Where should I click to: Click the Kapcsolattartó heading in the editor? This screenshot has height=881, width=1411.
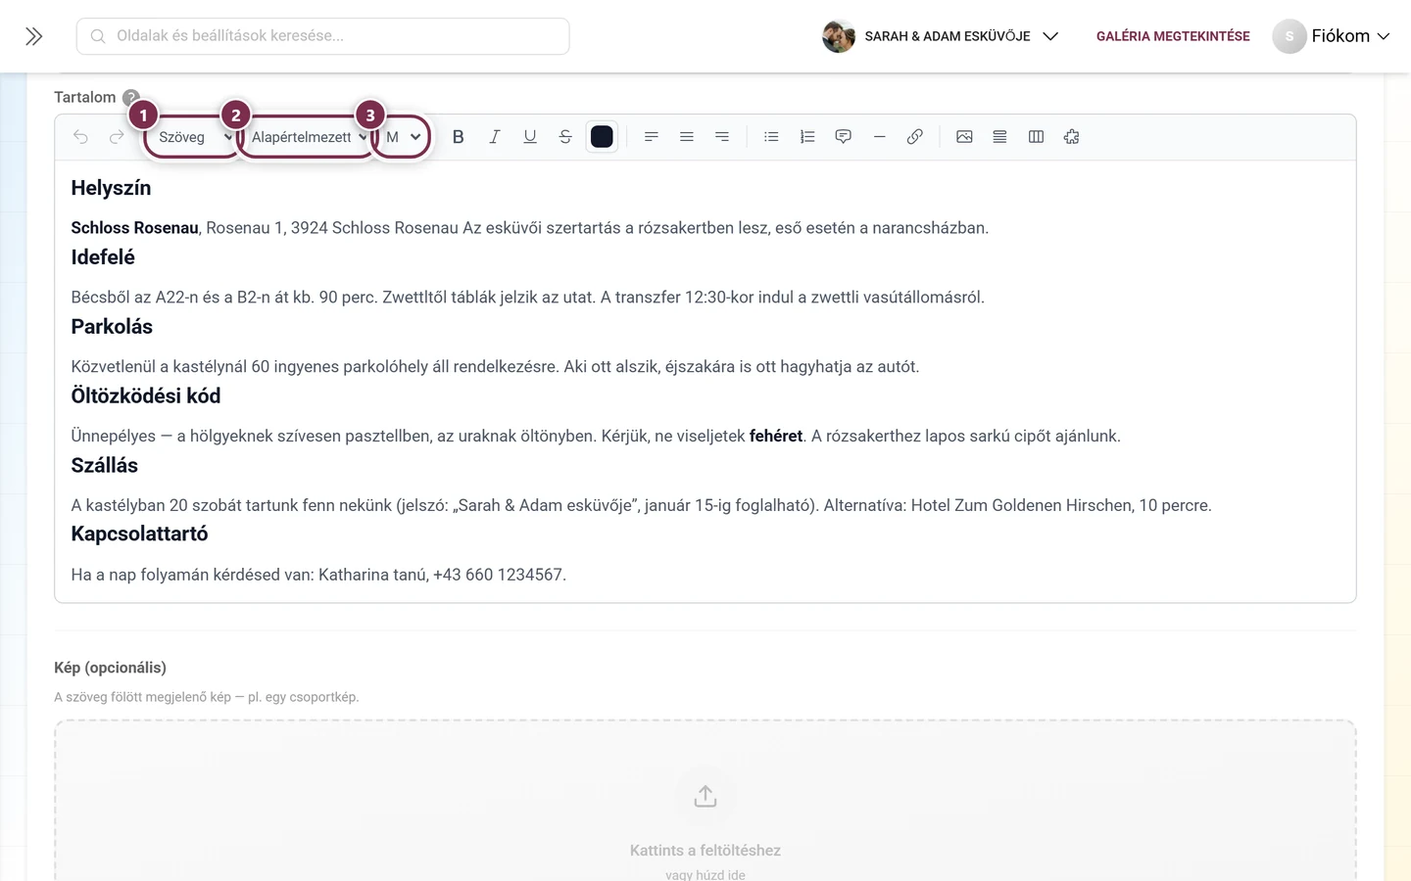pyautogui.click(x=139, y=533)
